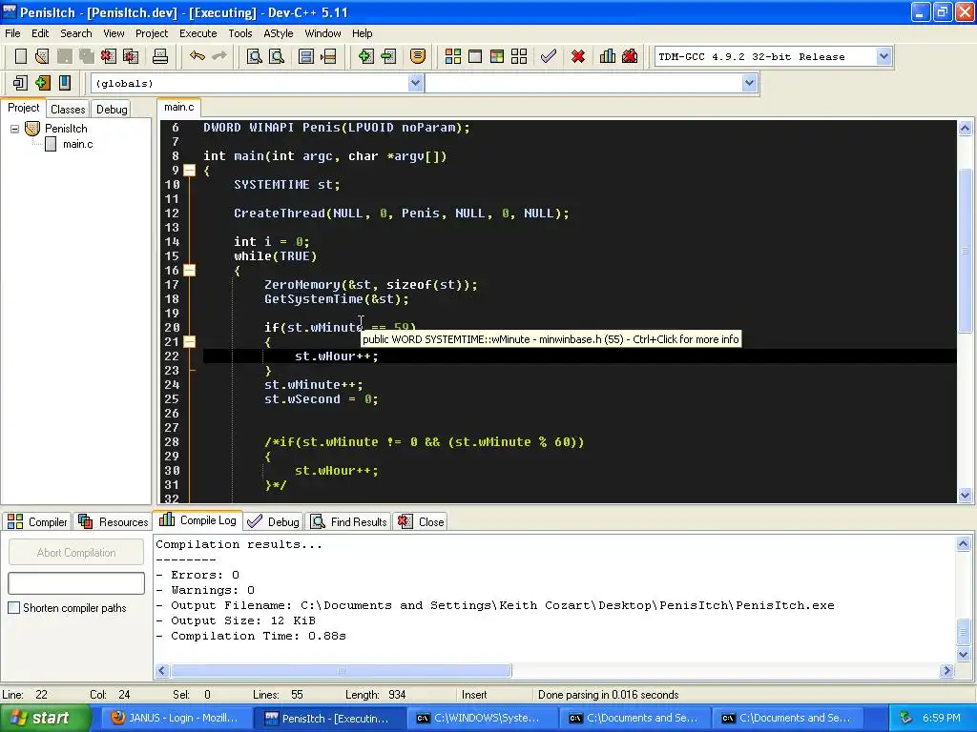Select the main.c editor tab
977x732 pixels.
(178, 107)
